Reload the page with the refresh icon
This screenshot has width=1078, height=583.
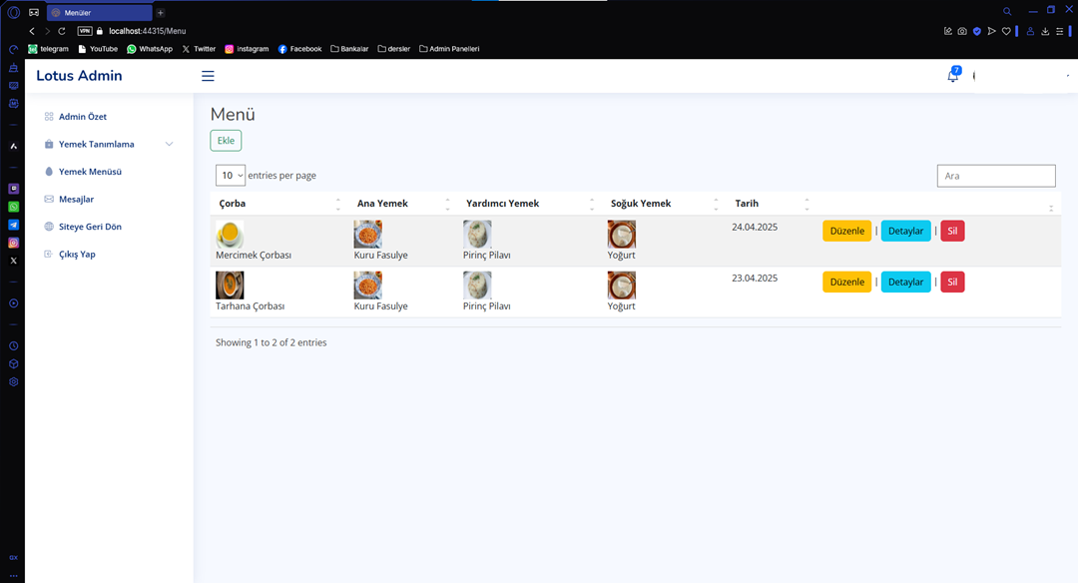coord(62,31)
